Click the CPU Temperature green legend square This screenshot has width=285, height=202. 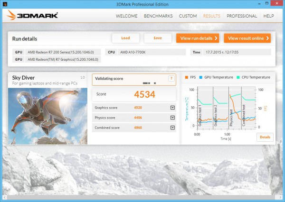point(238,77)
